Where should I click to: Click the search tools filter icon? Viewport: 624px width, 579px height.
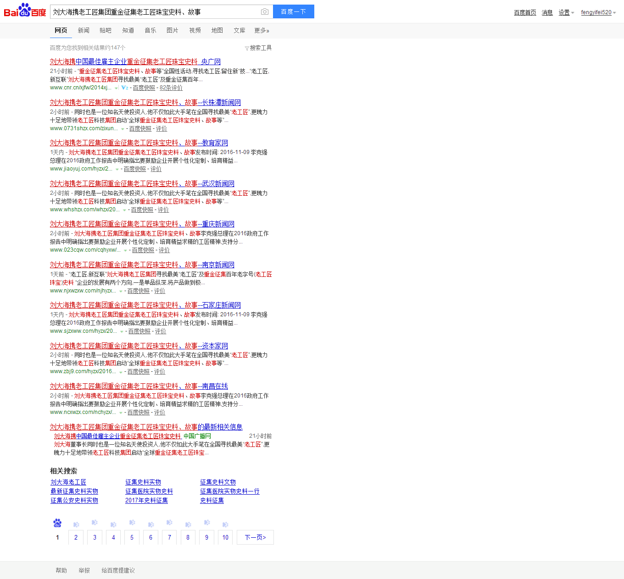point(247,48)
